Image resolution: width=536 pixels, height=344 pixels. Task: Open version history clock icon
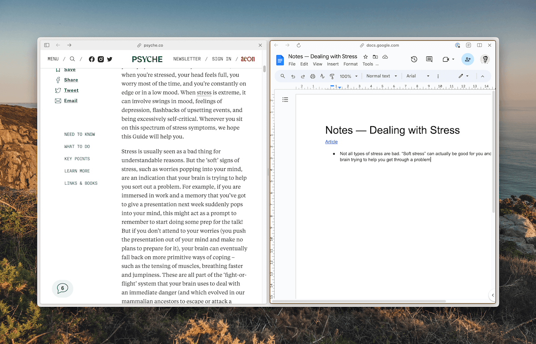[414, 59]
